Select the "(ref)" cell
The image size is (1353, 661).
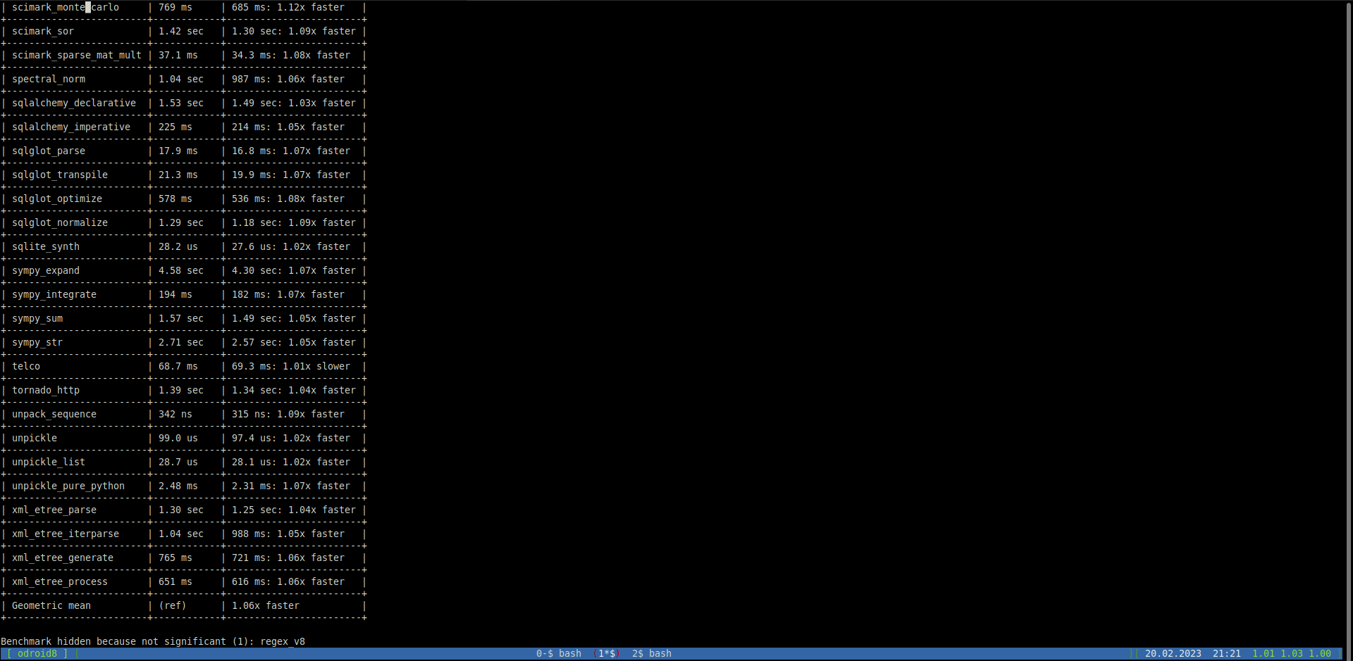click(173, 606)
